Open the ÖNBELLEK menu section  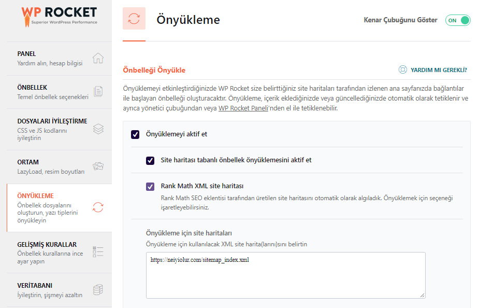pos(59,92)
